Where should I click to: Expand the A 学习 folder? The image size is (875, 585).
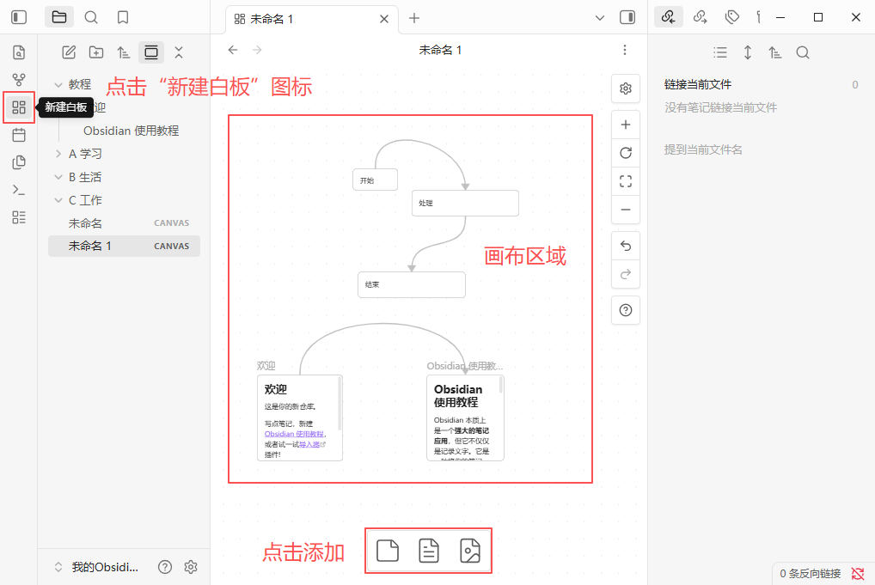(58, 154)
